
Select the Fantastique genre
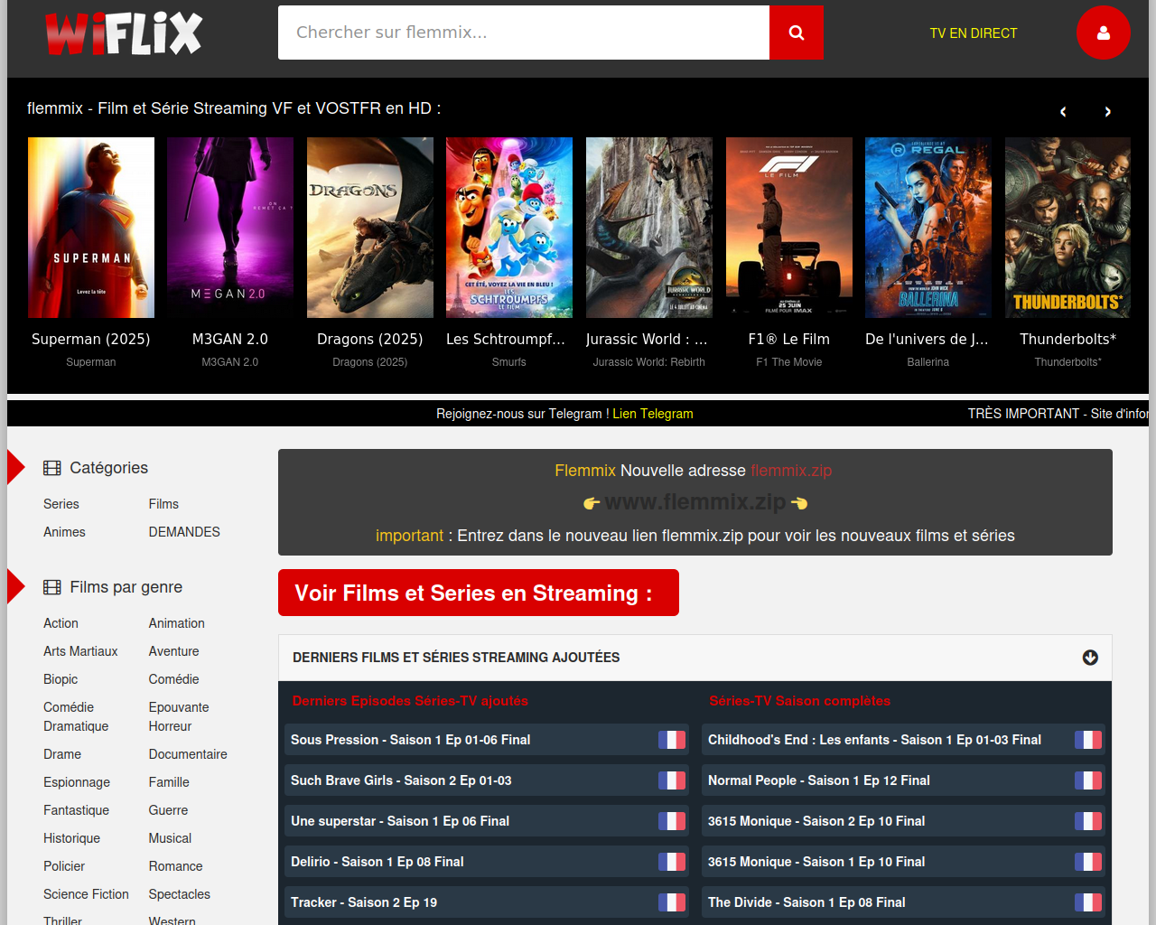pyautogui.click(x=76, y=810)
